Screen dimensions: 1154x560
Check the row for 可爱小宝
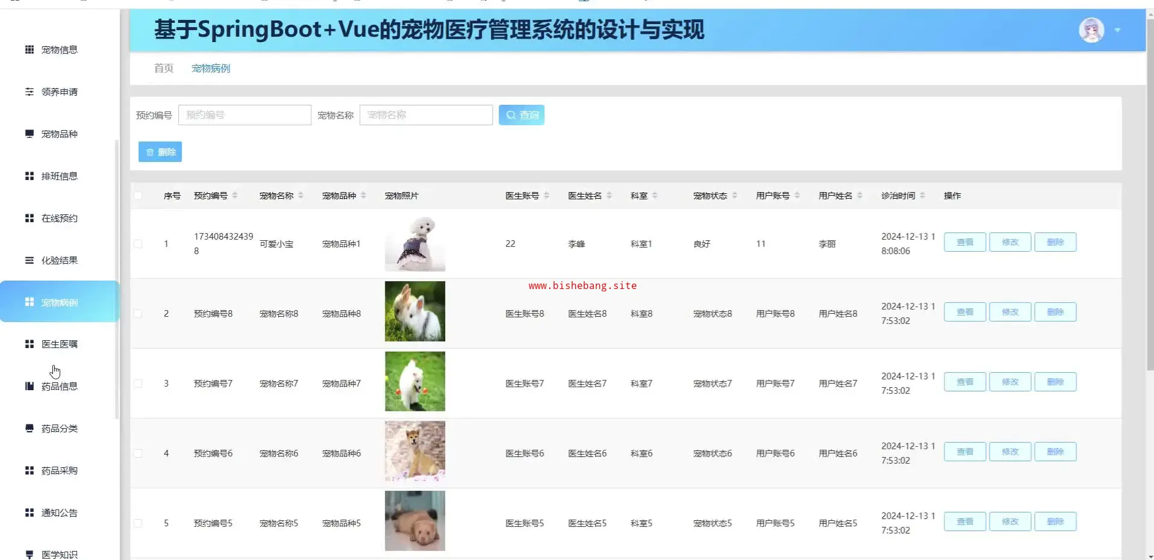click(x=138, y=244)
